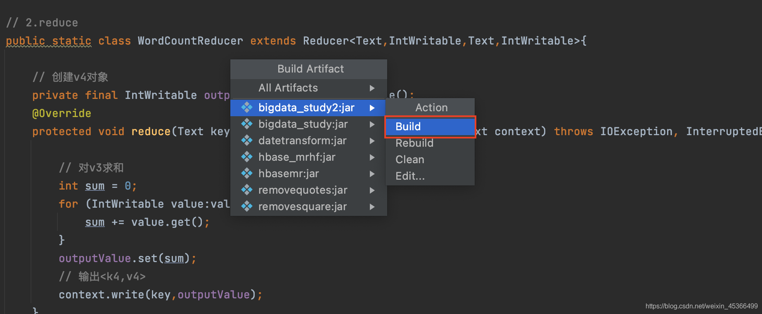
Task: Select removesquare:jar in artifact list
Action: 309,206
